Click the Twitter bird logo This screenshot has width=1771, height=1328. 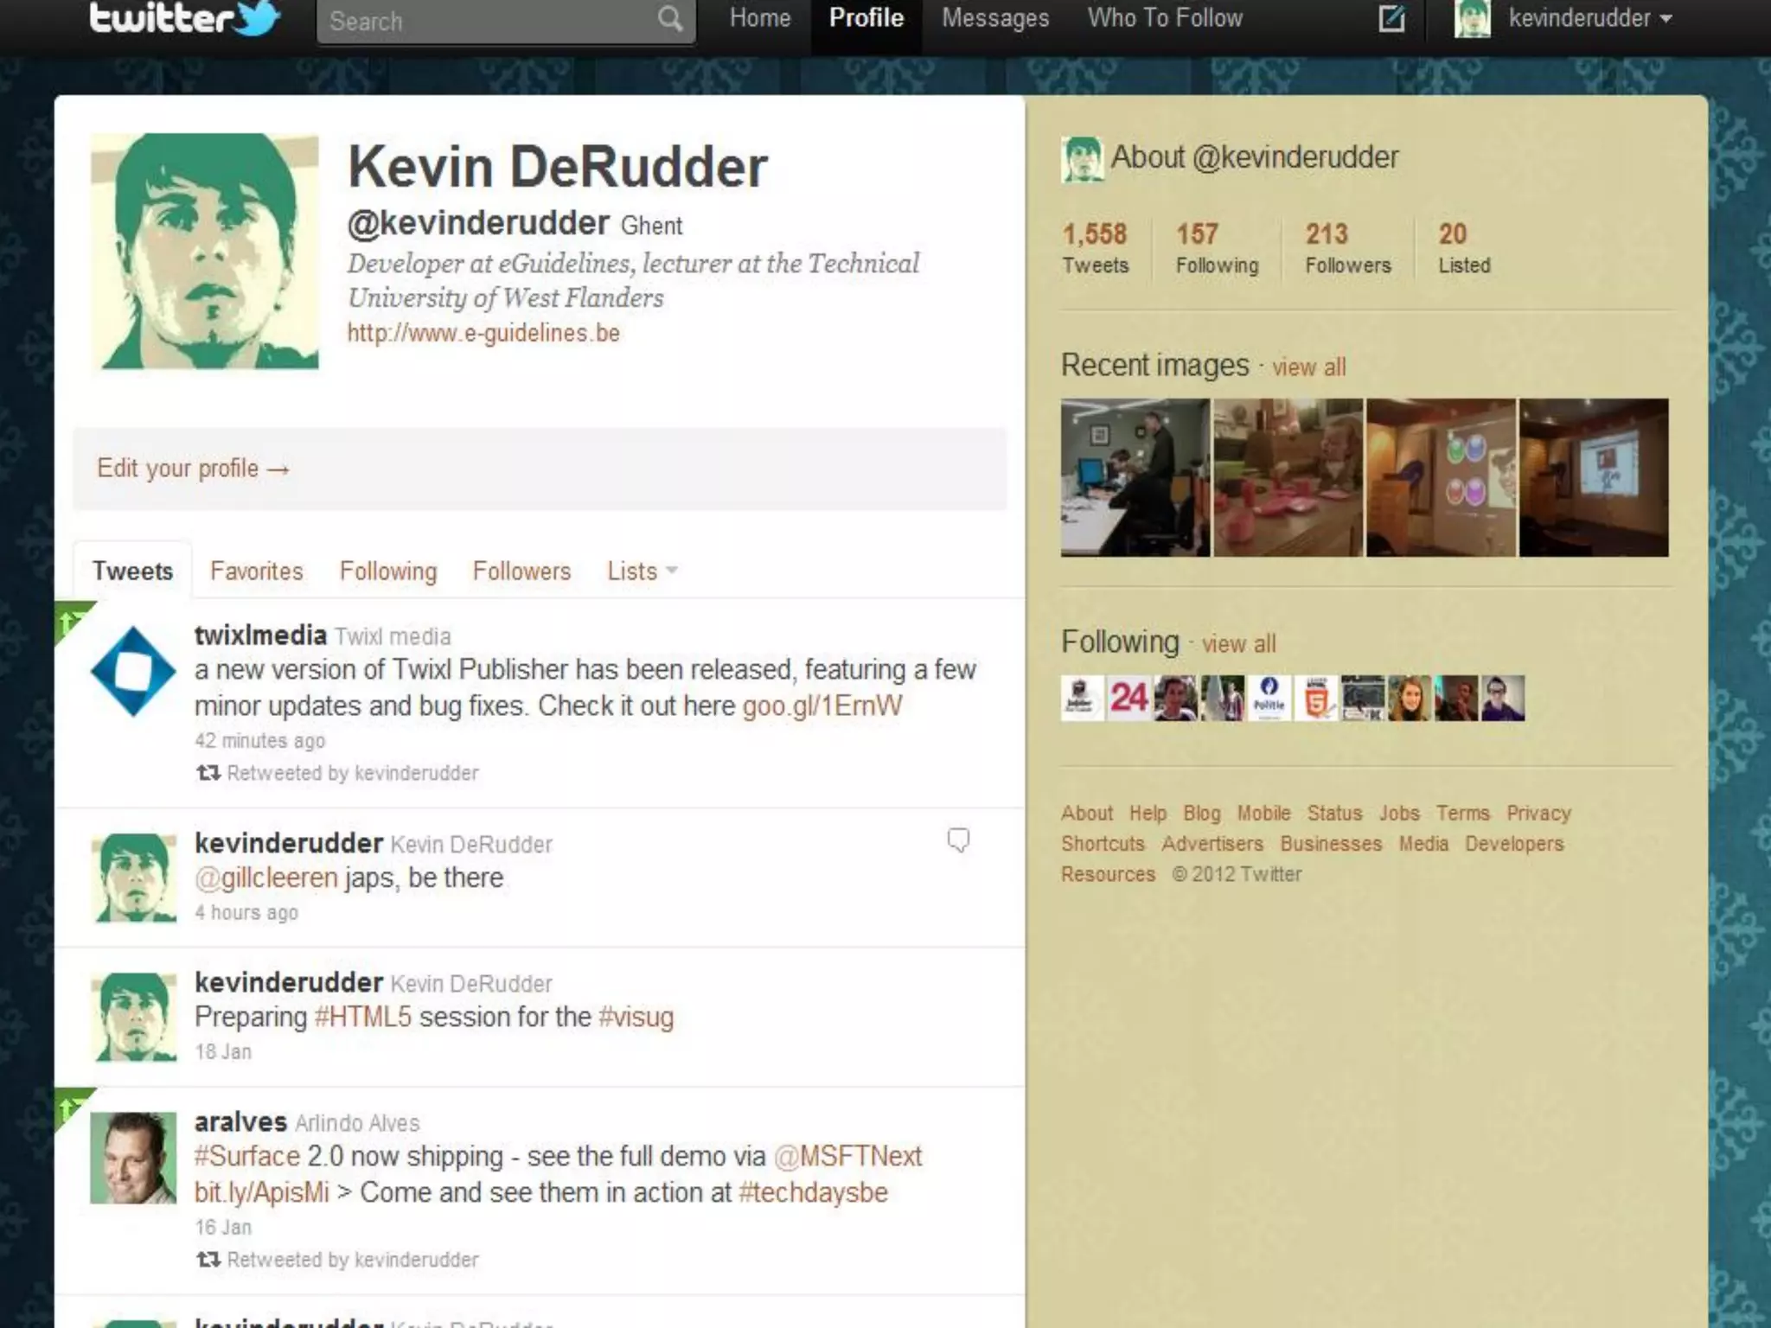coord(257,19)
